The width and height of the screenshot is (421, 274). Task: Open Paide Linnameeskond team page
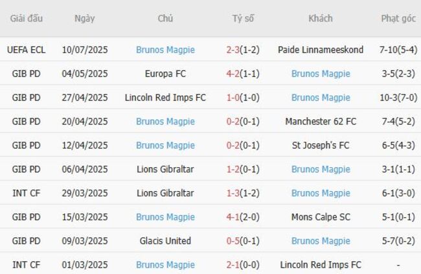tap(321, 49)
